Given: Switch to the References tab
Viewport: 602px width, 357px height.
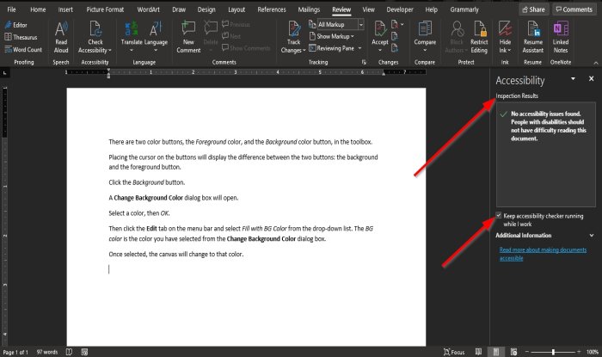Looking at the screenshot, I should click(272, 9).
